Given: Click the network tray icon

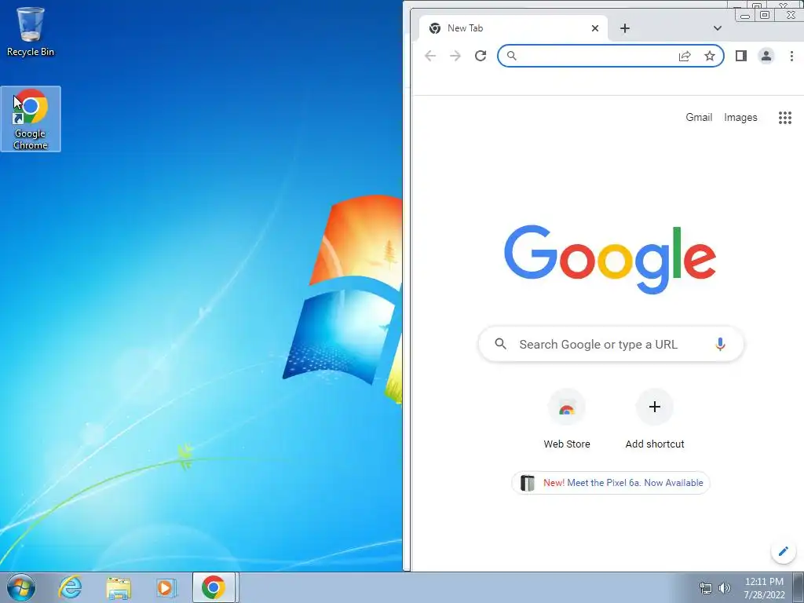Looking at the screenshot, I should pyautogui.click(x=706, y=588).
